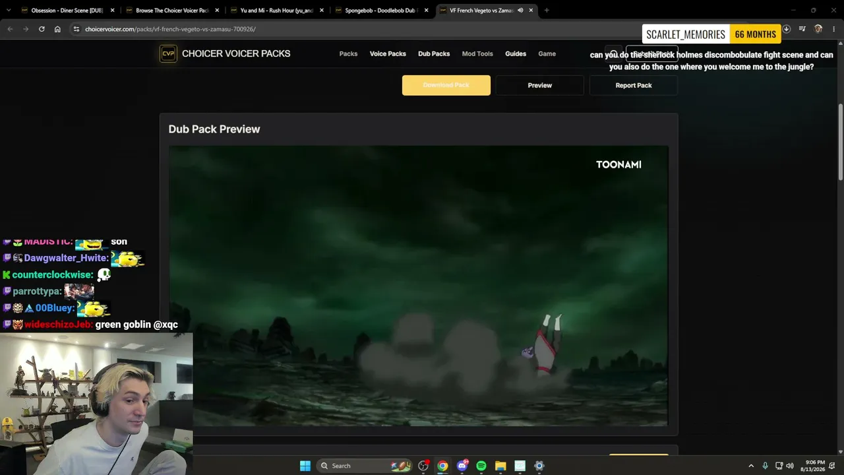Open File Explorer from the taskbar
844x475 pixels.
pos(500,466)
